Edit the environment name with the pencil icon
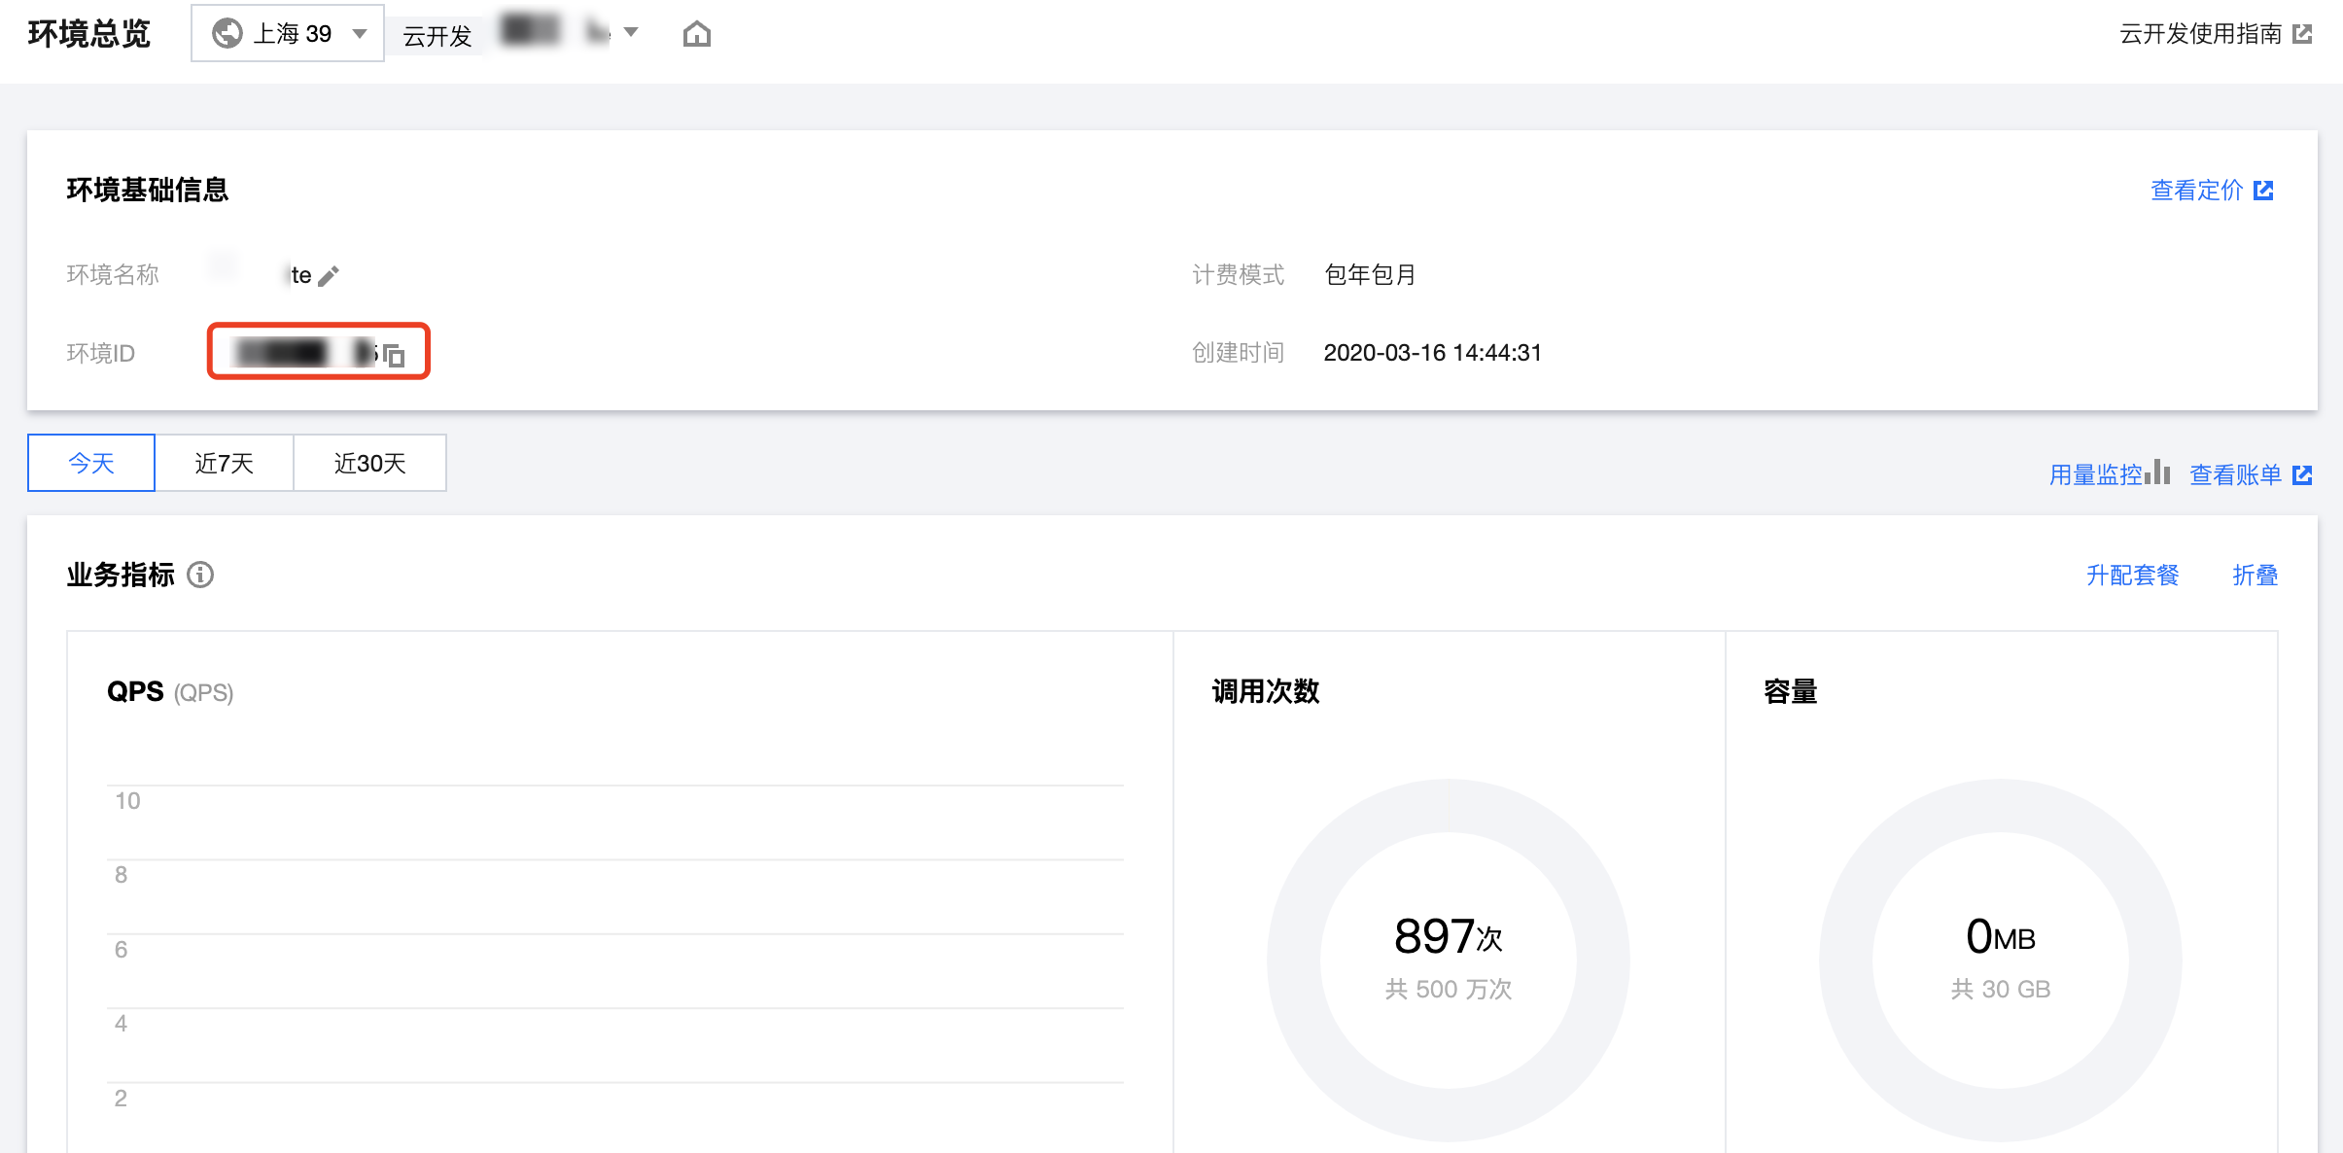The width and height of the screenshot is (2343, 1153). 329,276
